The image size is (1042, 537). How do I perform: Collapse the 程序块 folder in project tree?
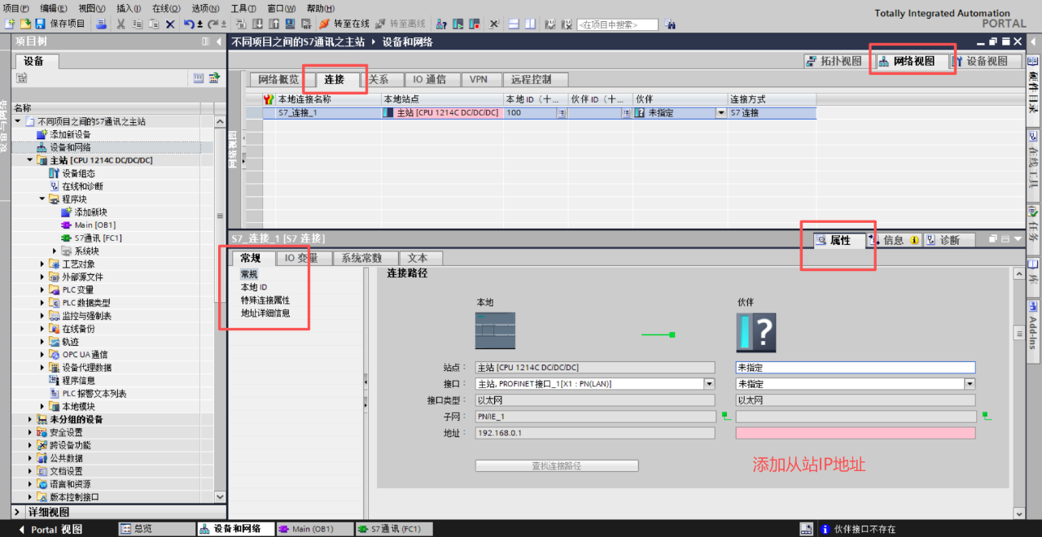coord(42,199)
